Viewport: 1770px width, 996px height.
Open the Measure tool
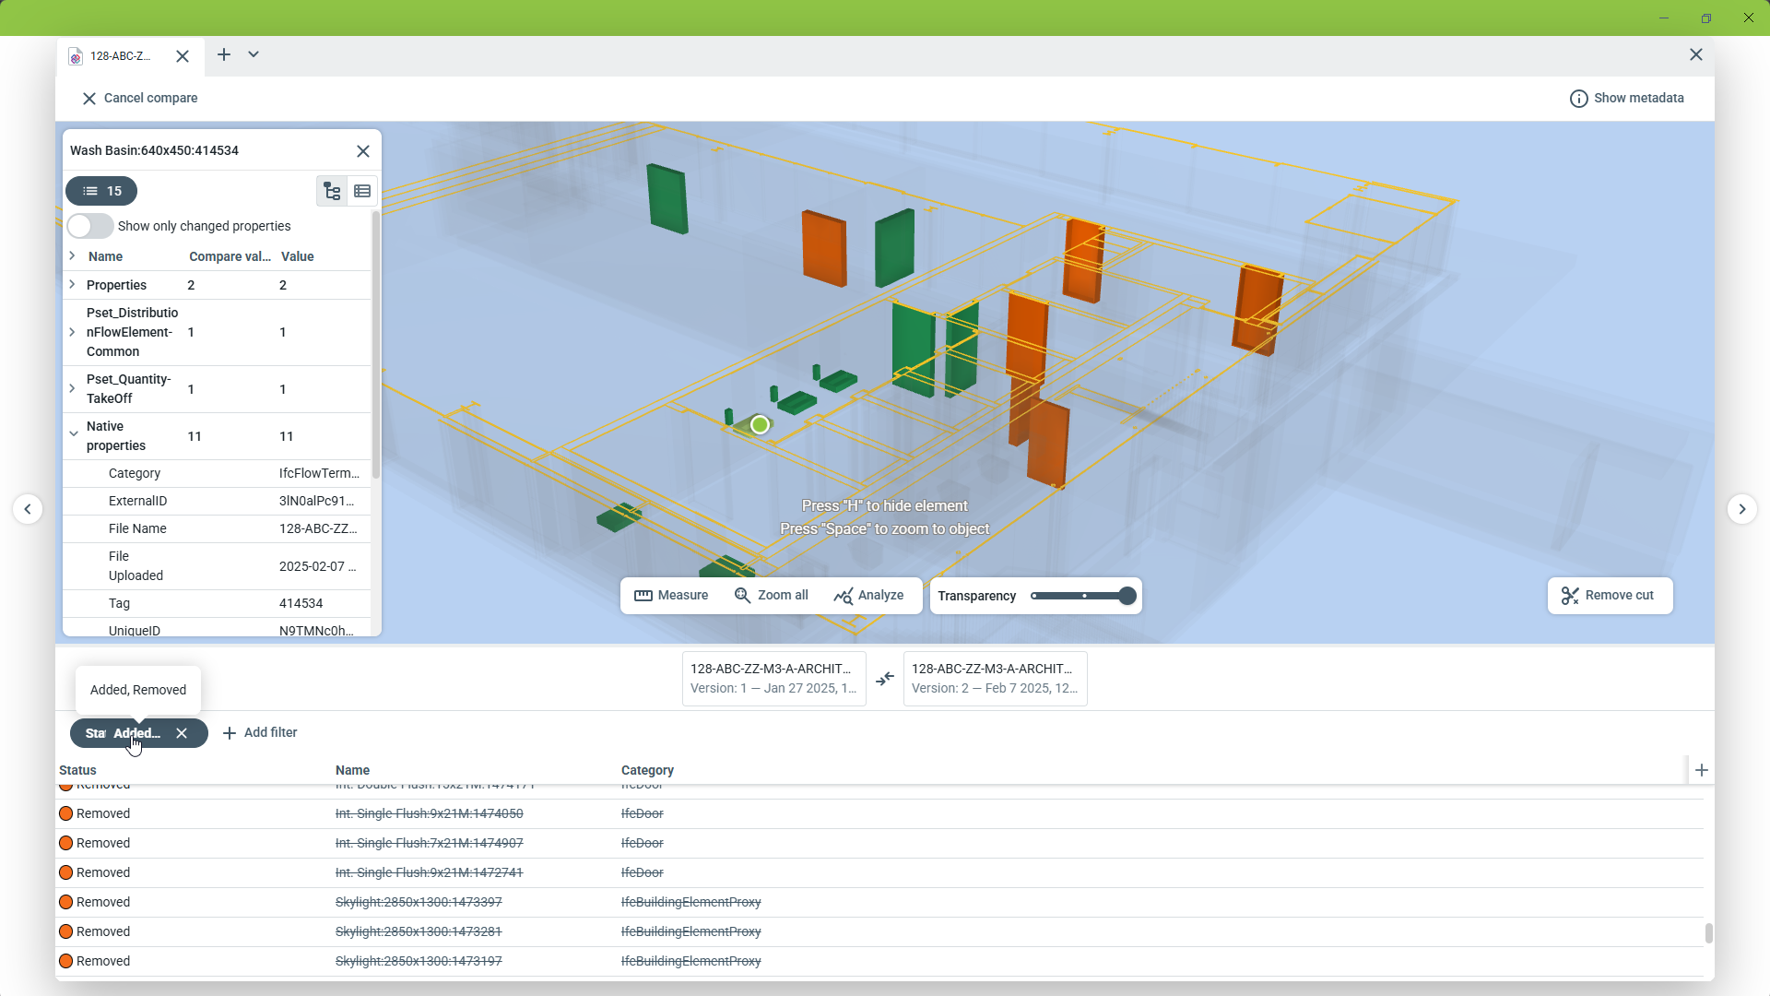tap(671, 595)
